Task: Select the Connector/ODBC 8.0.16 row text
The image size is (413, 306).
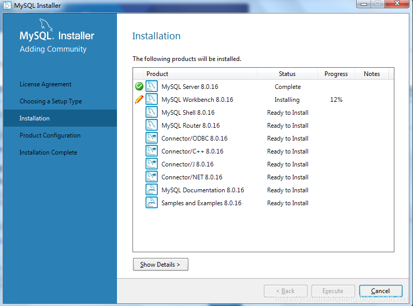Action: pyautogui.click(x=195, y=138)
